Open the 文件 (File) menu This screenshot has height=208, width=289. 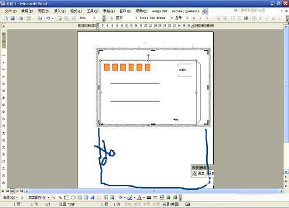coord(10,11)
